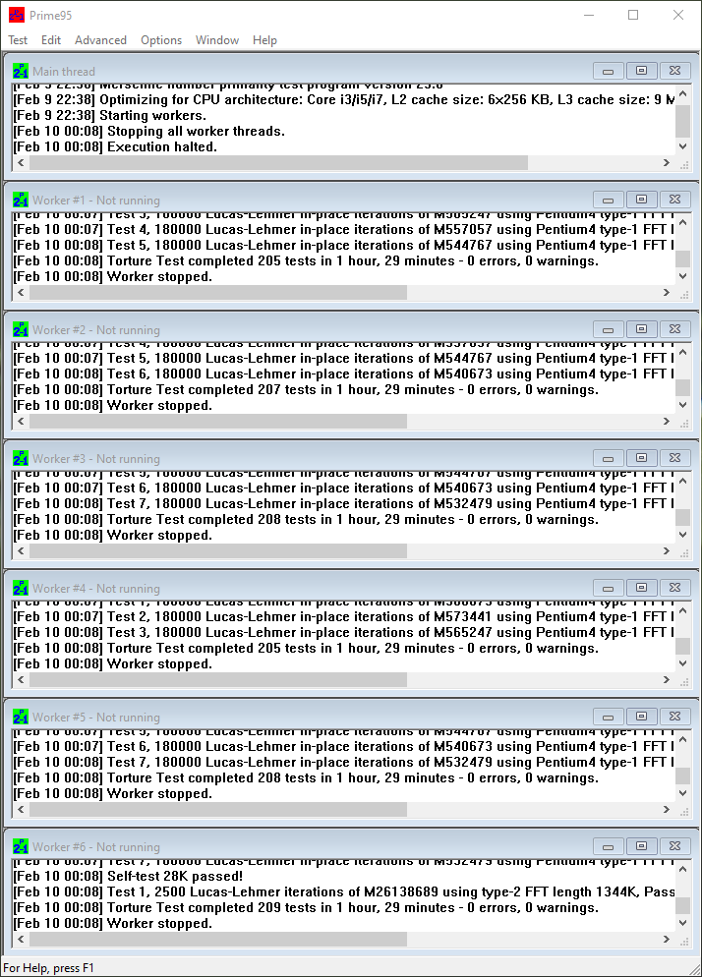
Task: Maximize the Prime95 main window
Action: point(633,15)
